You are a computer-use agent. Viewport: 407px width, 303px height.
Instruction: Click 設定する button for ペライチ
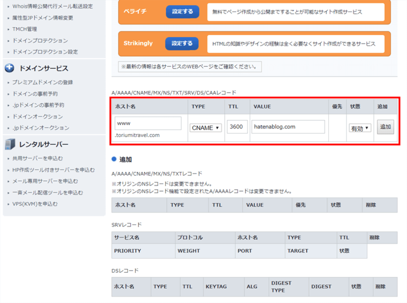click(182, 12)
